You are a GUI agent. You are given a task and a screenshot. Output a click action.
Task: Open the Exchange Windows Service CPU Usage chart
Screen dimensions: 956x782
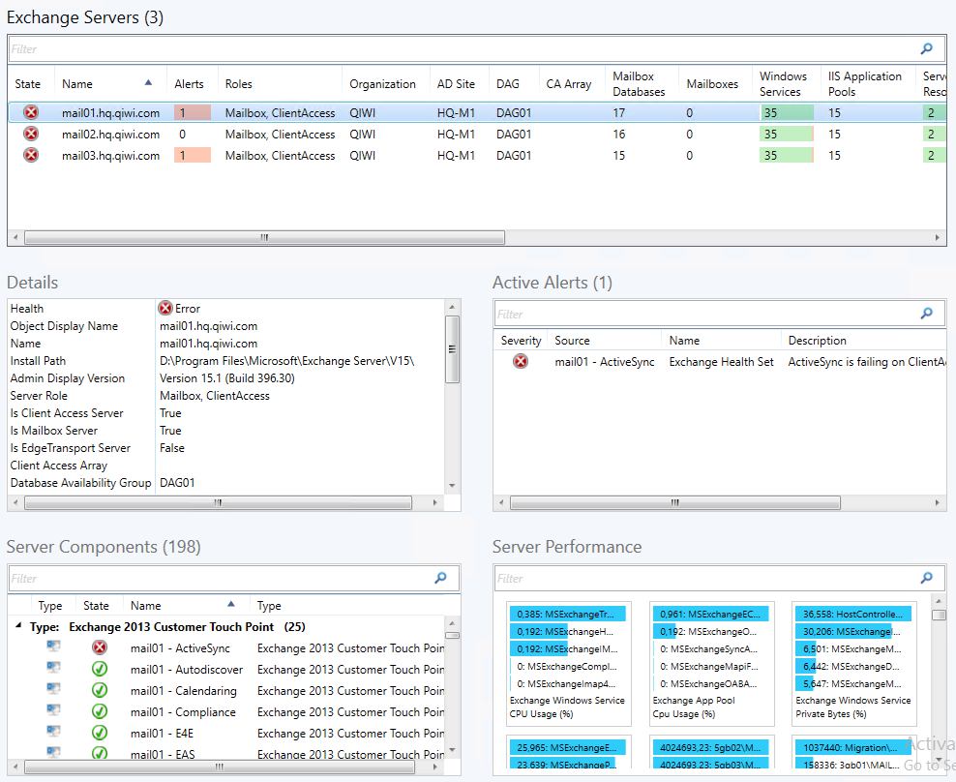(568, 664)
